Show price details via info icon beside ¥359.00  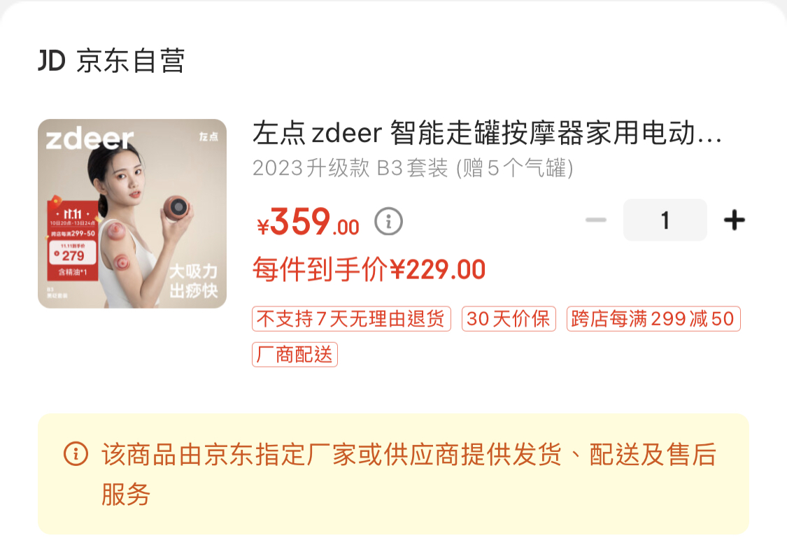tap(388, 221)
